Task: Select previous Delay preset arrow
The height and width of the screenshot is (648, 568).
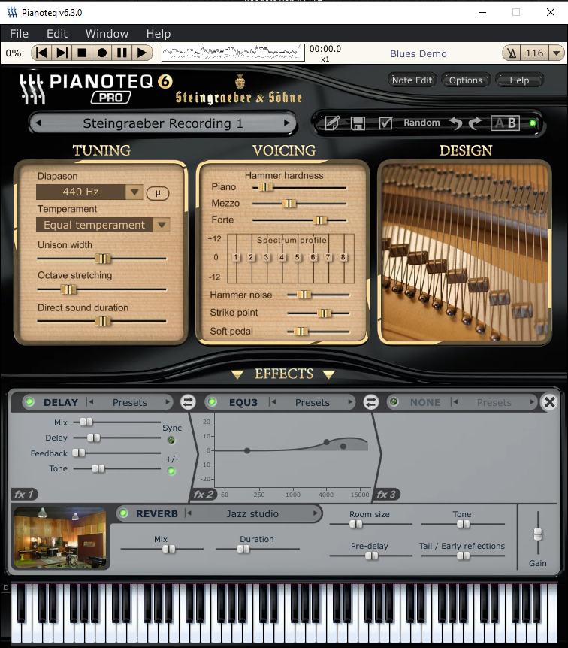Action: click(90, 402)
